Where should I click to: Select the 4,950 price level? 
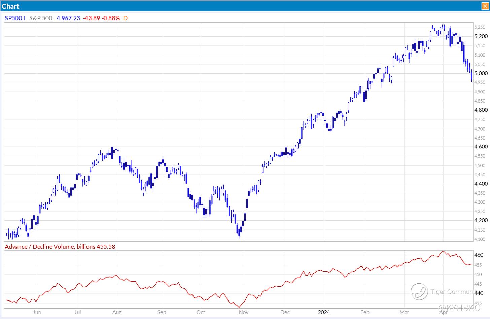[480, 82]
